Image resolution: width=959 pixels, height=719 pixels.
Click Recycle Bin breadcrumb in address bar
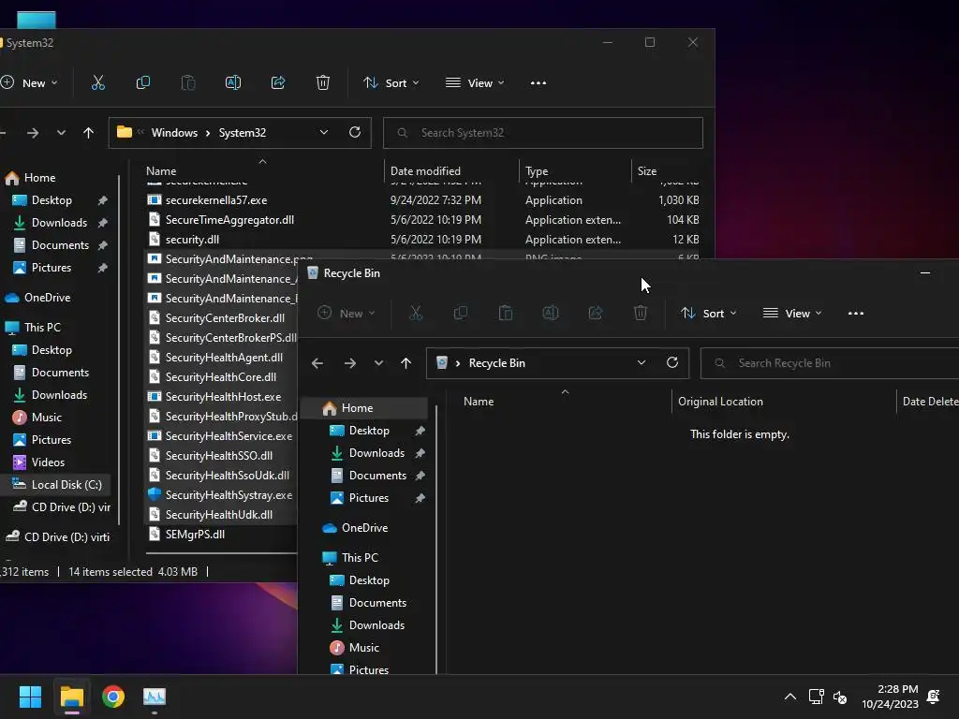click(x=496, y=363)
